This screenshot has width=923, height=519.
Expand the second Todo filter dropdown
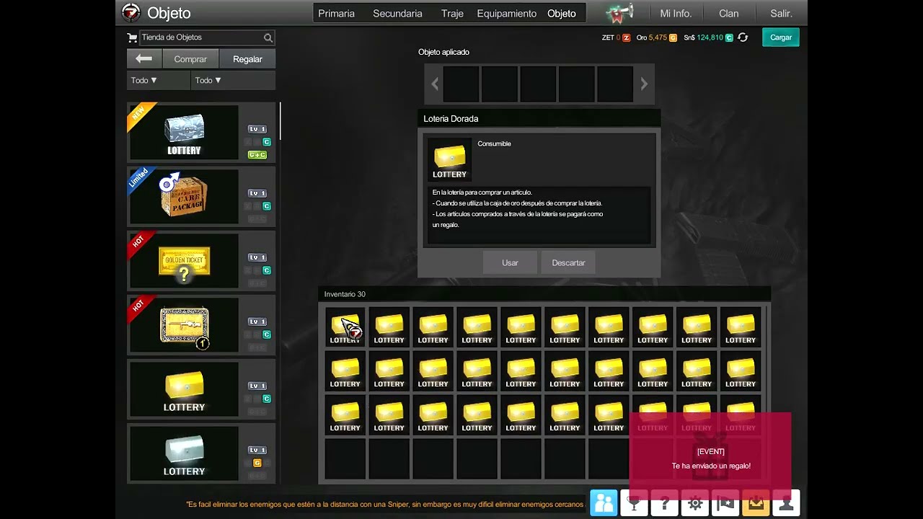point(233,80)
